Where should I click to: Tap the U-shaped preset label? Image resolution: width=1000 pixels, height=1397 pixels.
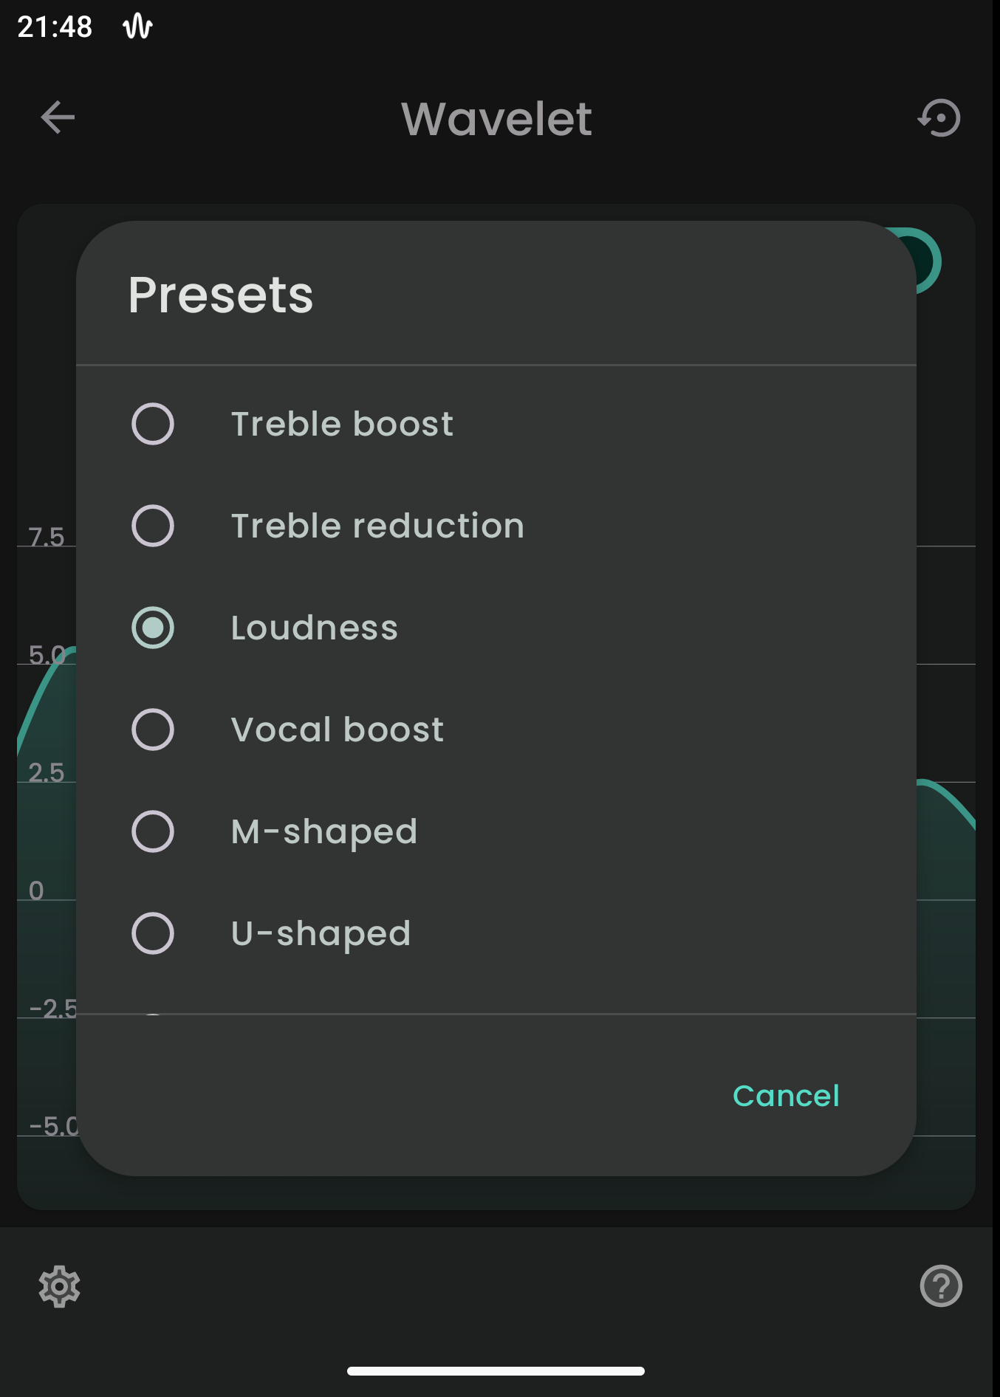(321, 934)
